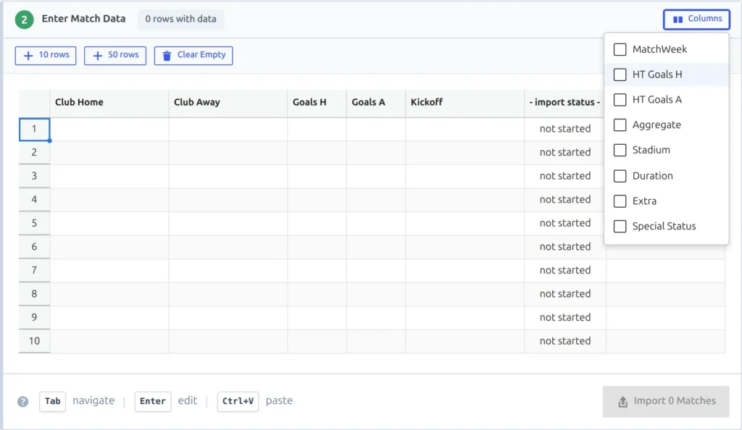Click the Import 0 Matches button
Screen dimensions: 742x430
(x=666, y=402)
